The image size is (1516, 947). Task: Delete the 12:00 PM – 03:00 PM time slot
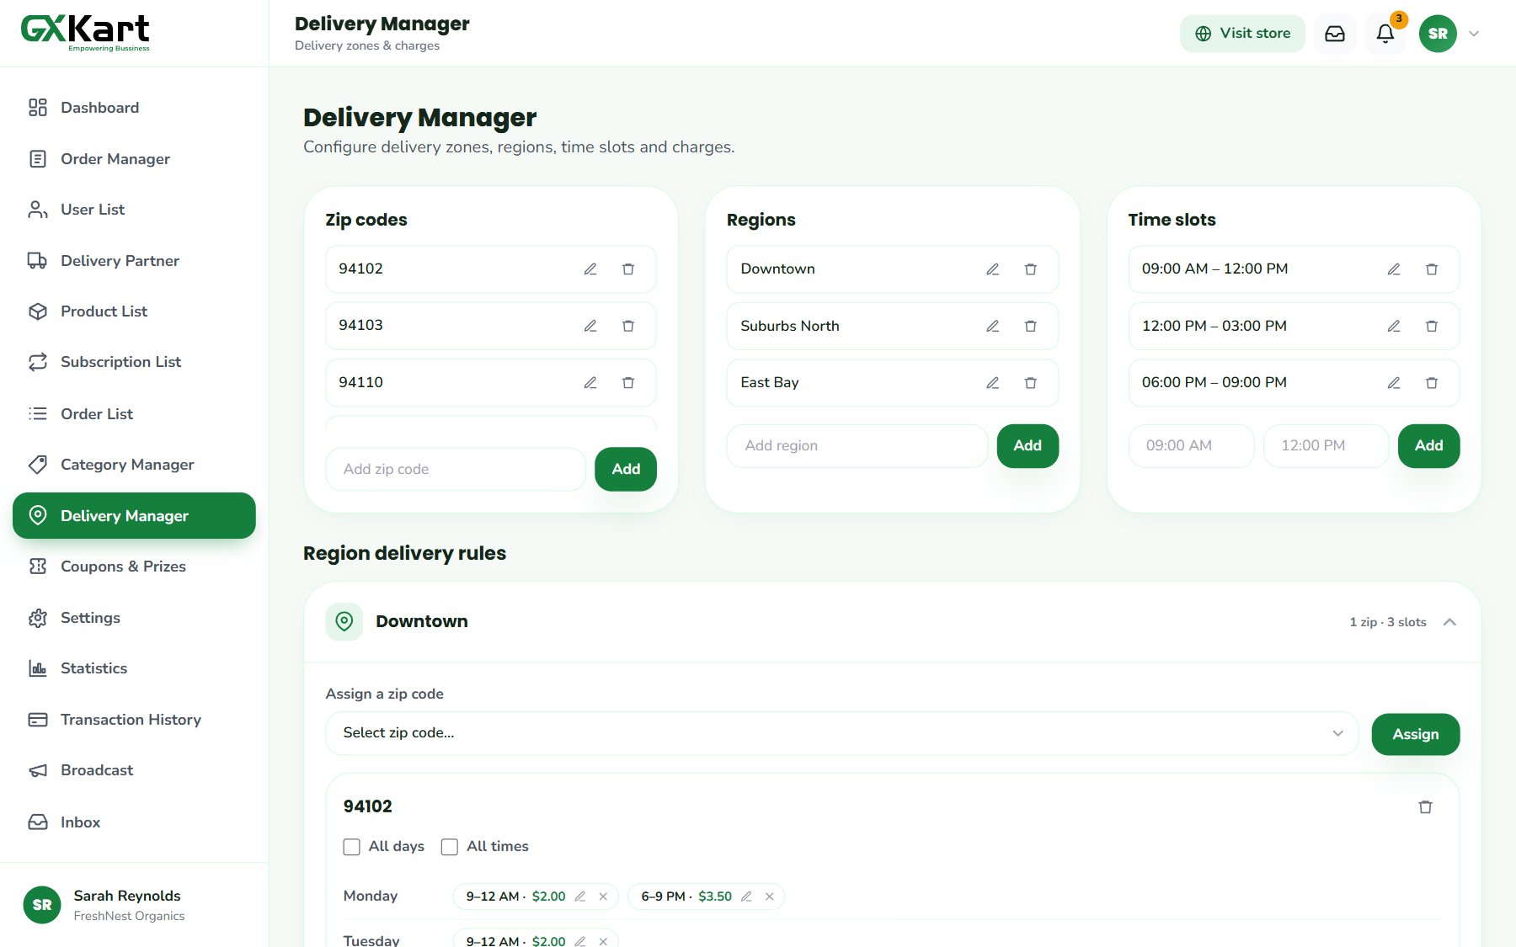pyautogui.click(x=1432, y=326)
